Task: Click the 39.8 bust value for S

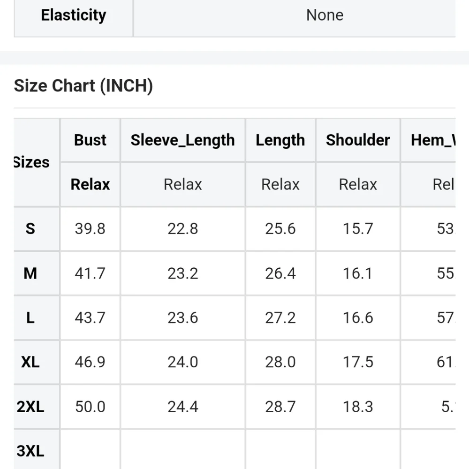Action: [90, 229]
